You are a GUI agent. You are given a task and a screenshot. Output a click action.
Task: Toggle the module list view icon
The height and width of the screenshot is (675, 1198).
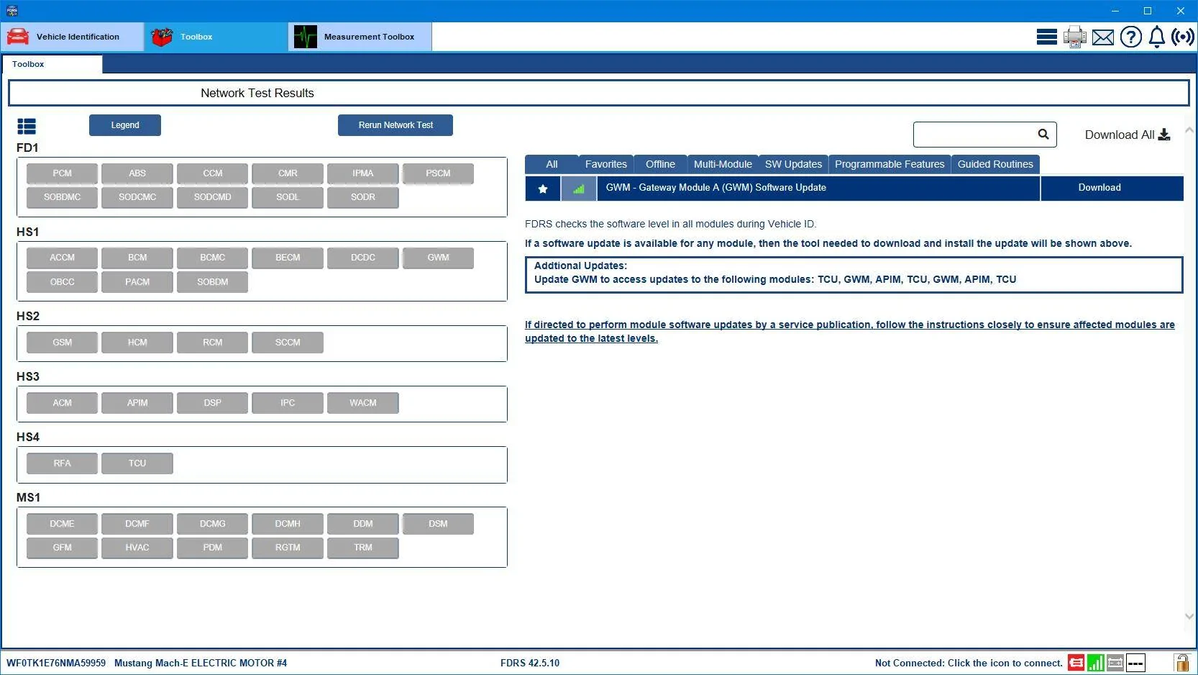pyautogui.click(x=27, y=127)
